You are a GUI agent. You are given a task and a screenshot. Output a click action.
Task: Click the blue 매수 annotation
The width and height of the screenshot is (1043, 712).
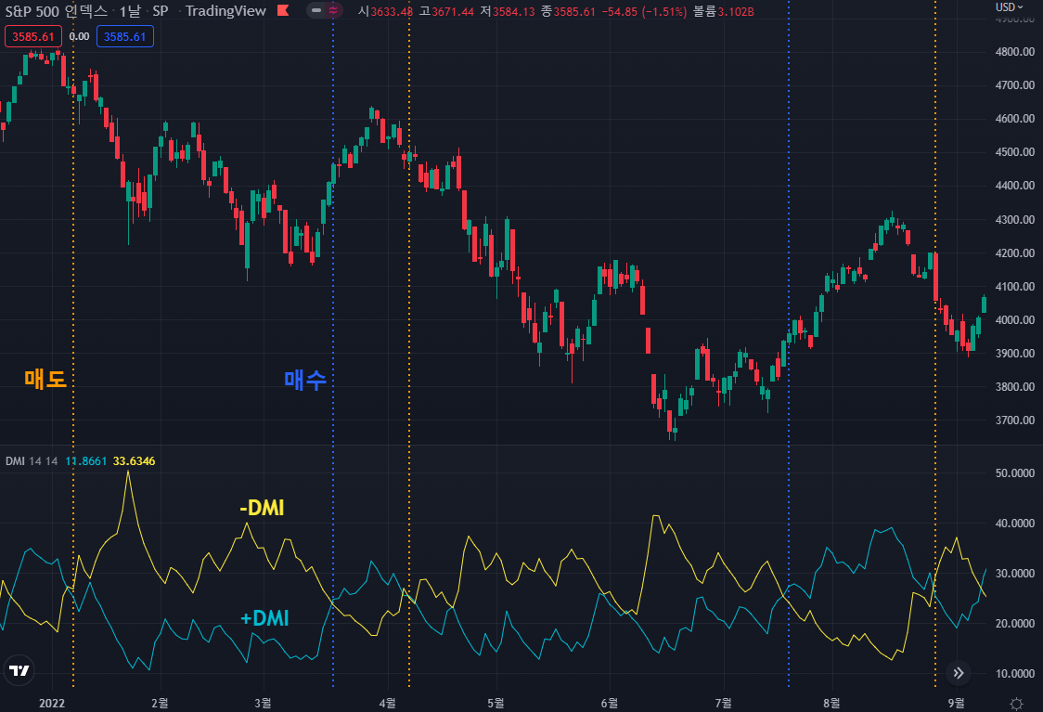coord(305,380)
